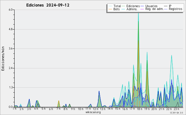Click the 'IP' legend label
Viewport: 186px width, 115px height.
coord(170,6)
